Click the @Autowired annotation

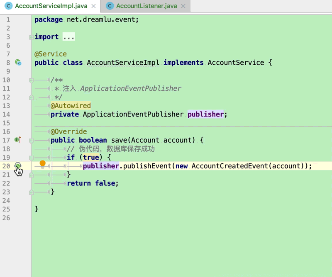point(71,106)
